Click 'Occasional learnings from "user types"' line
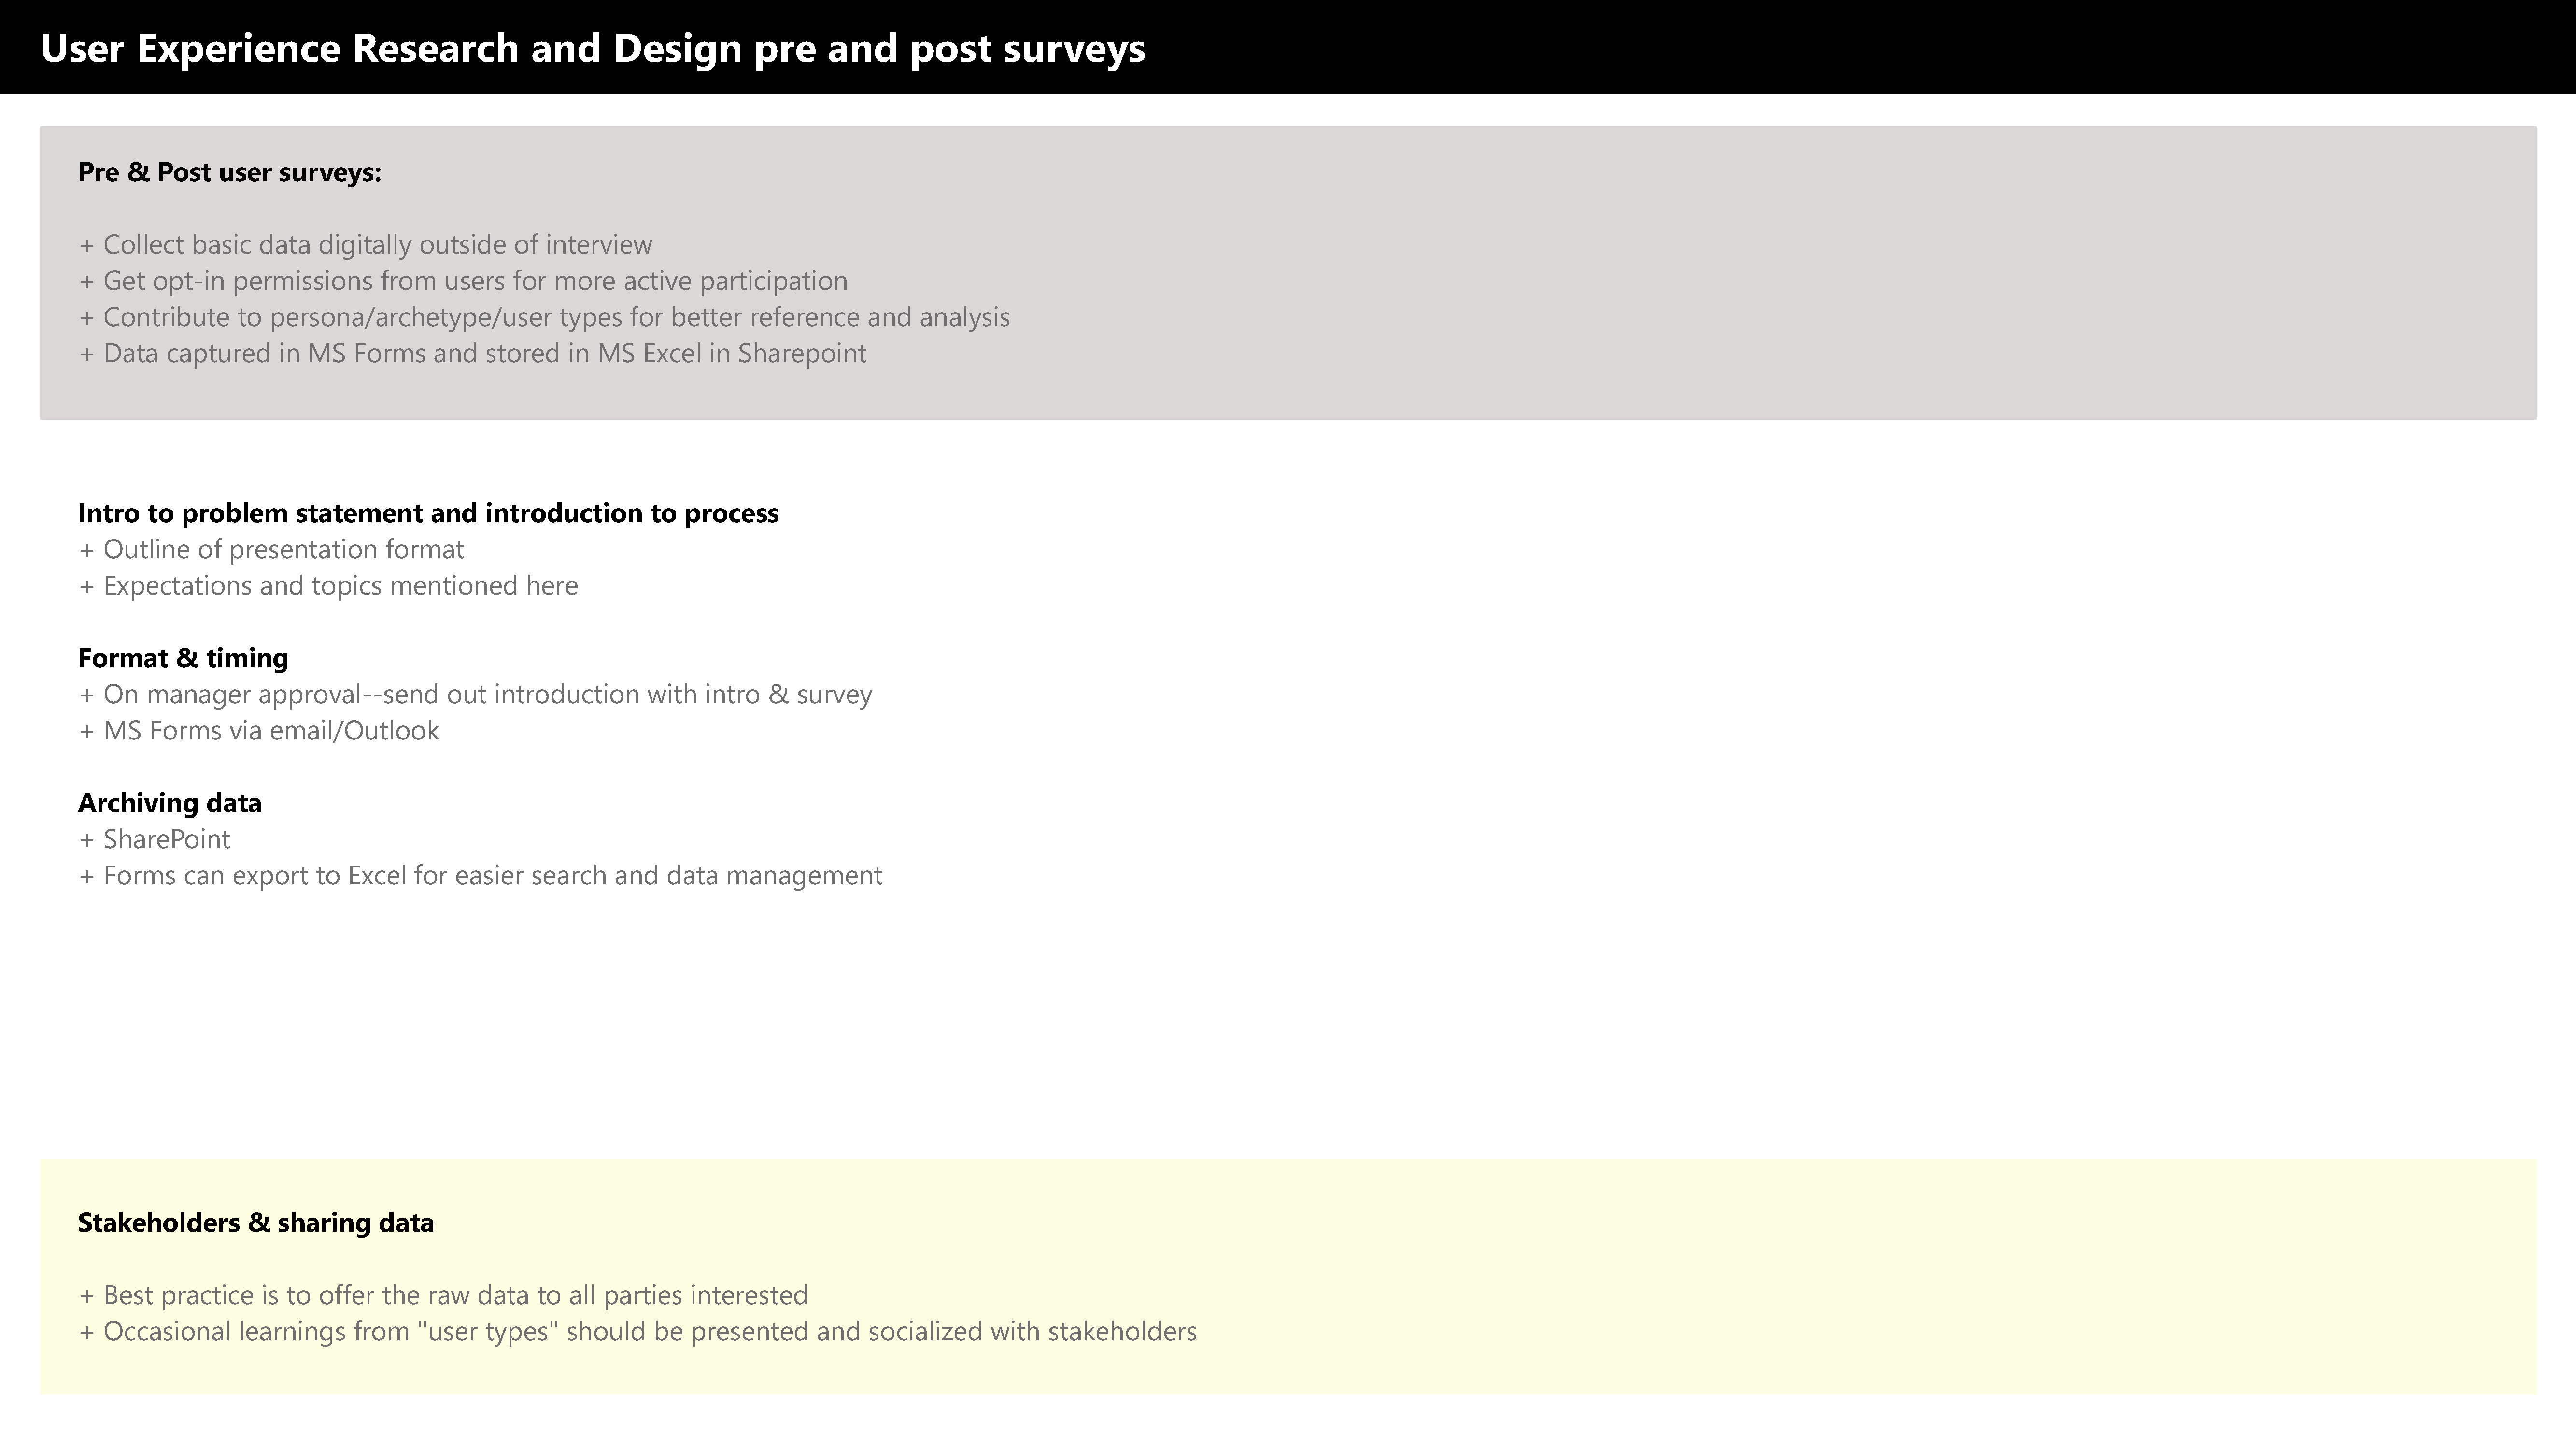The height and width of the screenshot is (1449, 2576). coord(637,1331)
